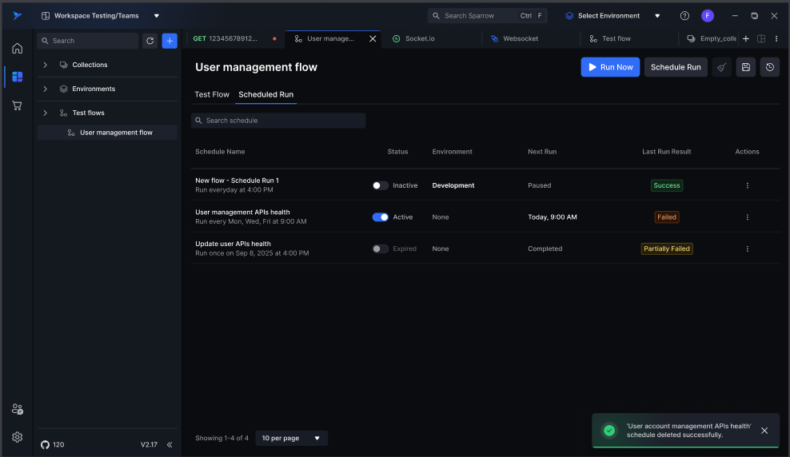Open the marketplace cart icon in sidebar
790x457 pixels.
coord(17,105)
